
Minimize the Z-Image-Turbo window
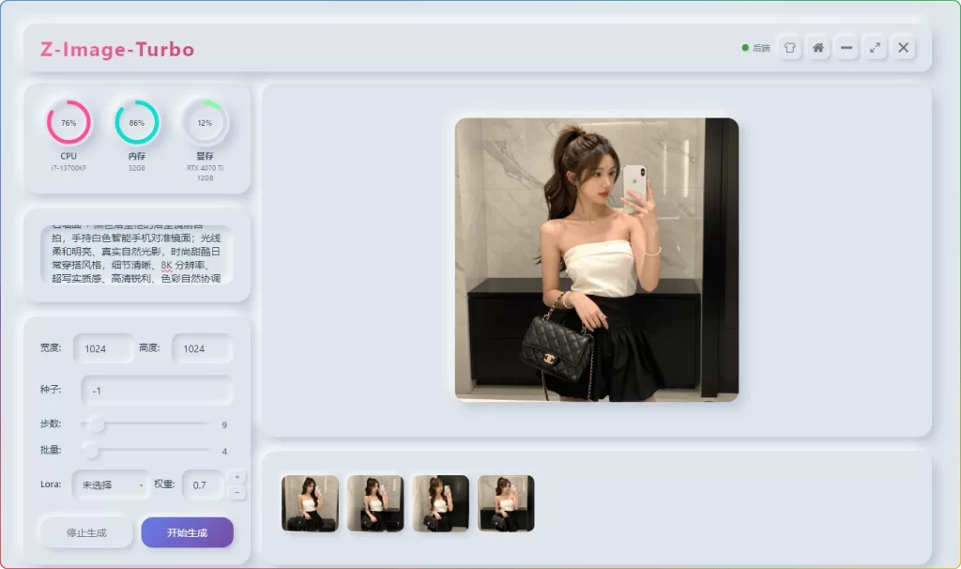(847, 48)
